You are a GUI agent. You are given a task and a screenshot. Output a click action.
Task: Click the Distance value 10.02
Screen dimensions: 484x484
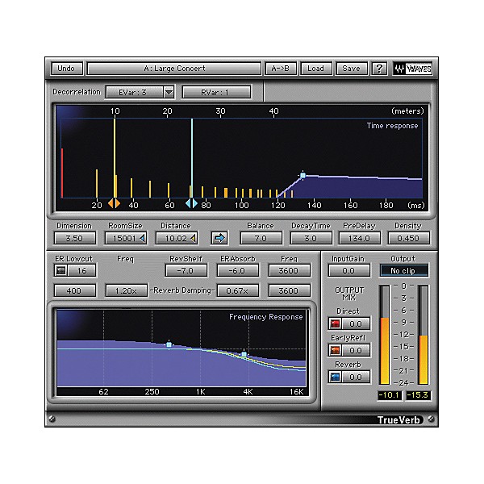(x=177, y=238)
